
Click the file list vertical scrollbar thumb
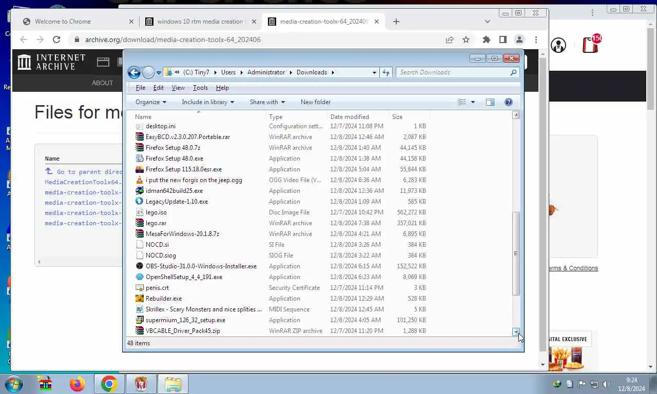(516, 253)
